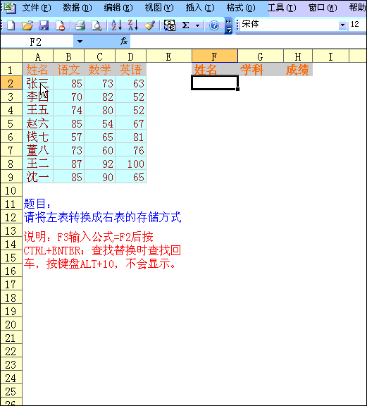
Task: Select cell A1 containing 姓名
Action: tap(38, 70)
